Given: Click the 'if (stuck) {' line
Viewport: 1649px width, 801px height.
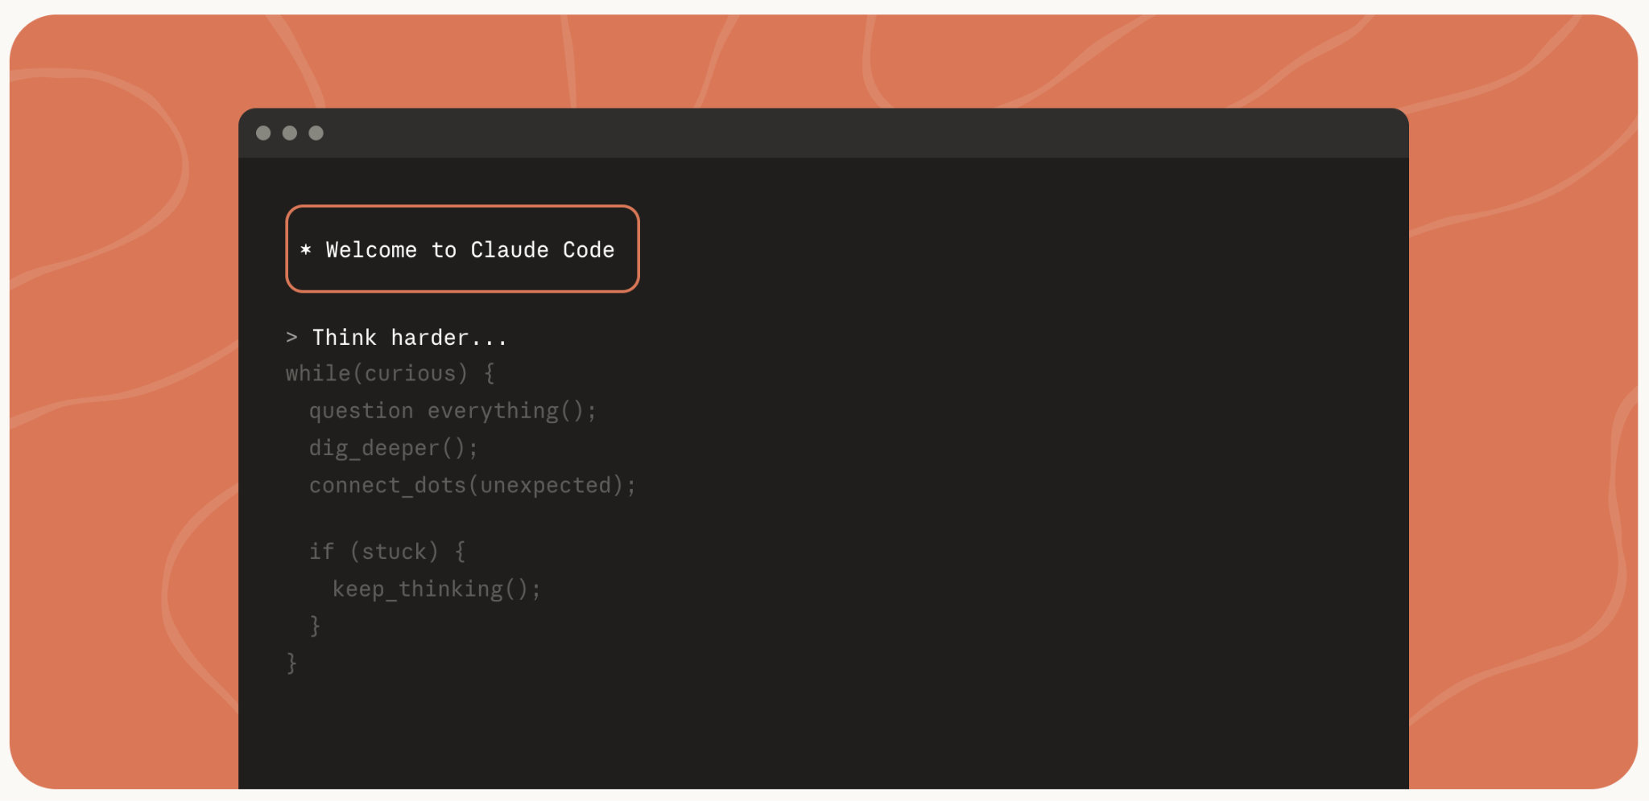Looking at the screenshot, I should 388,552.
